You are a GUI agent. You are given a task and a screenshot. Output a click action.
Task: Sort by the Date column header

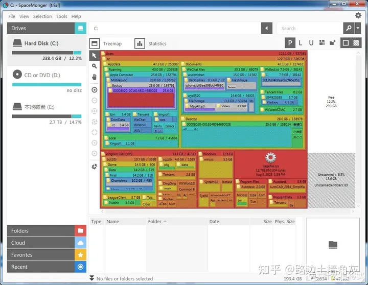pyautogui.click(x=229, y=222)
